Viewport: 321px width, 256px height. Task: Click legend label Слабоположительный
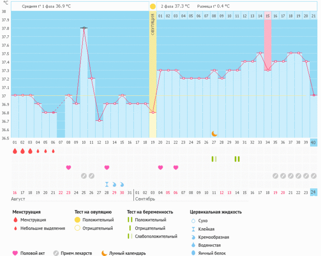click(x=156, y=236)
